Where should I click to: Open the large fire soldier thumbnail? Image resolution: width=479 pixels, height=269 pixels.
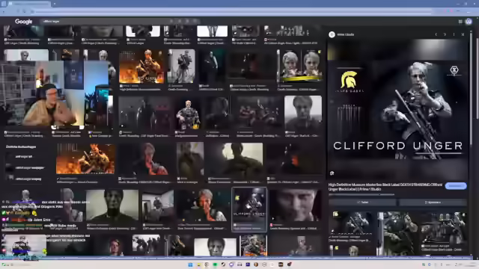pos(85,159)
